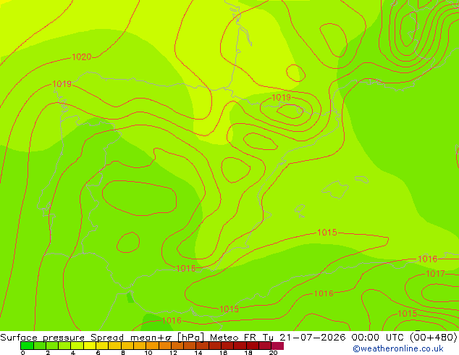Open the weatheronline.co.uk copyright link

398,348
